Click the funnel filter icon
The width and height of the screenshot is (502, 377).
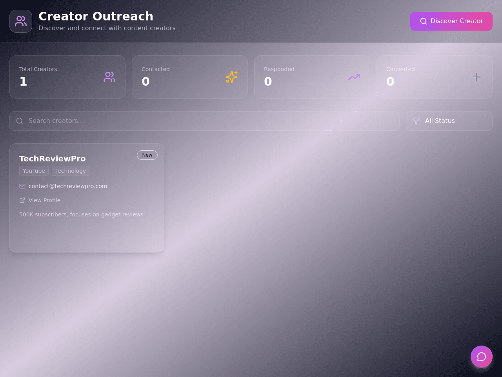click(x=416, y=121)
